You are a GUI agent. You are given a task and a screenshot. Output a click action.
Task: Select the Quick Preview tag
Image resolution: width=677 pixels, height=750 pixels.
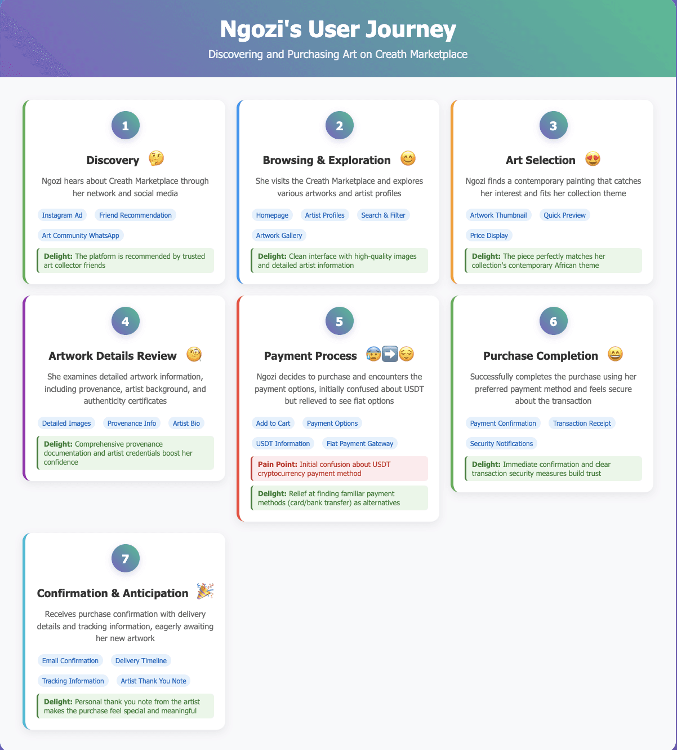(x=564, y=215)
